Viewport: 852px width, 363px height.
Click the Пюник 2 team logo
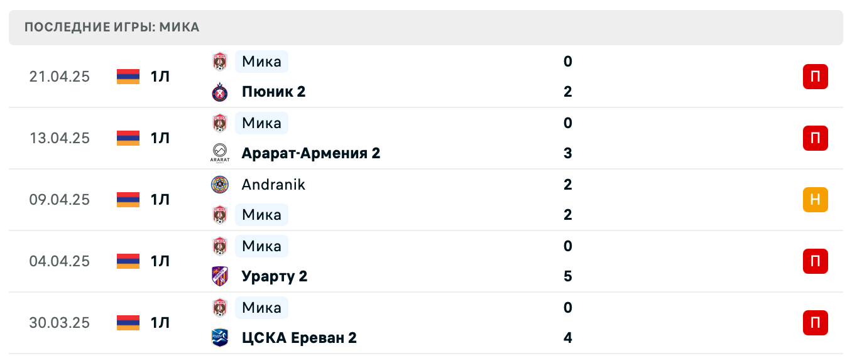219,92
